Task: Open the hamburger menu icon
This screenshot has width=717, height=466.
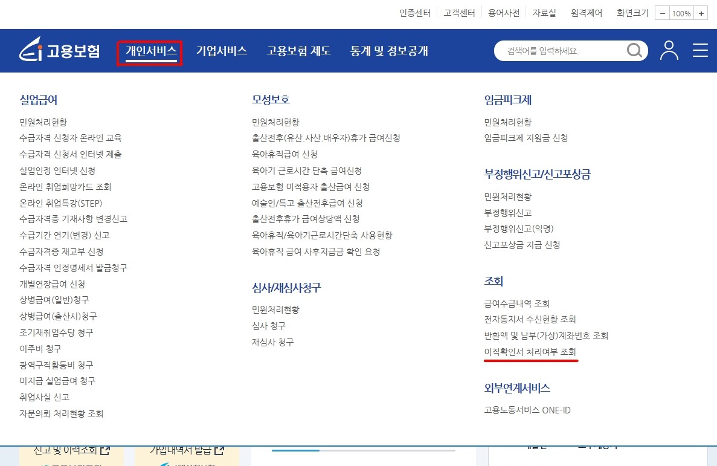Action: [700, 50]
